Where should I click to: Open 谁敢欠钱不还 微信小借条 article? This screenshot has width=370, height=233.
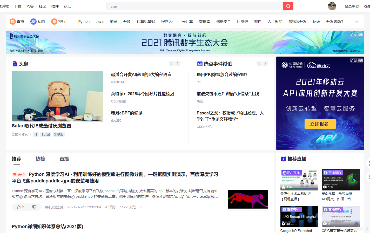(228, 94)
